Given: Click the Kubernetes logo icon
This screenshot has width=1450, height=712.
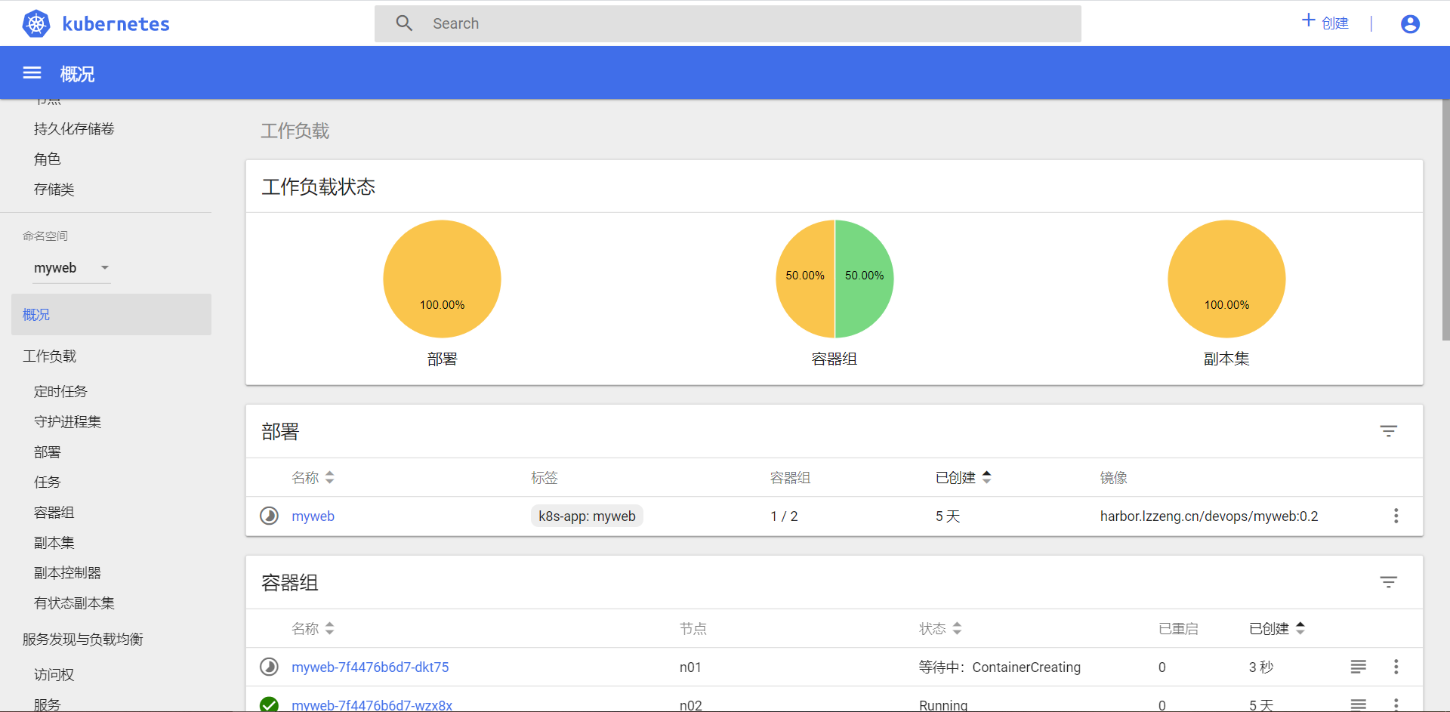Looking at the screenshot, I should 36,23.
